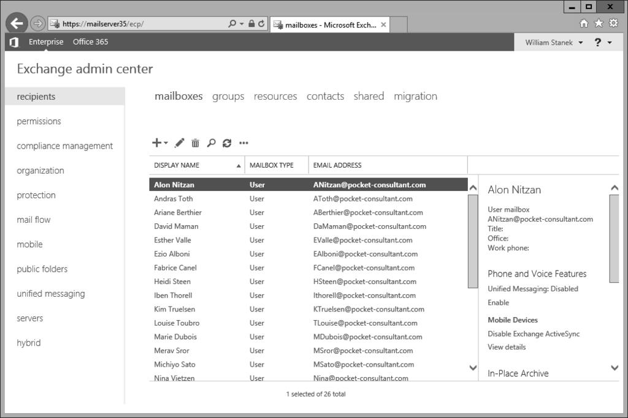
Task: Sort by Email Address column header
Action: coord(388,165)
